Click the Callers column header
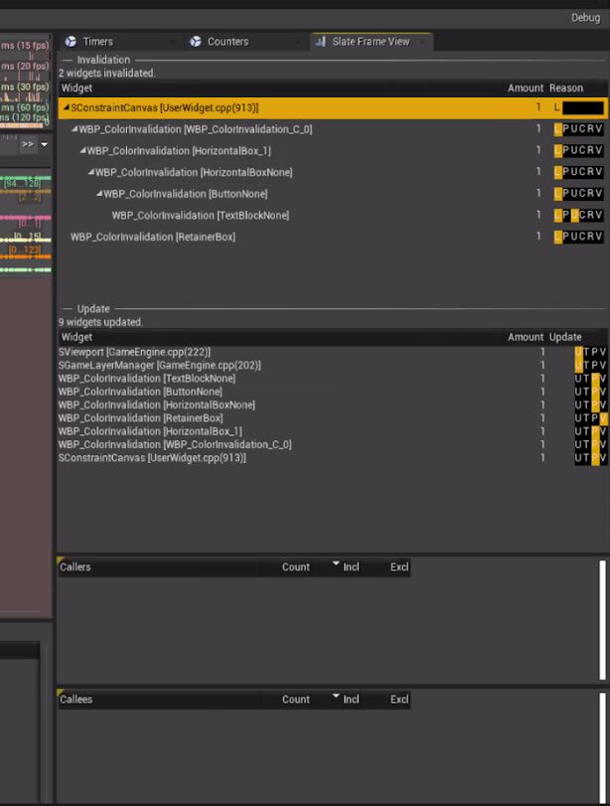This screenshot has height=806, width=610. 76,566
